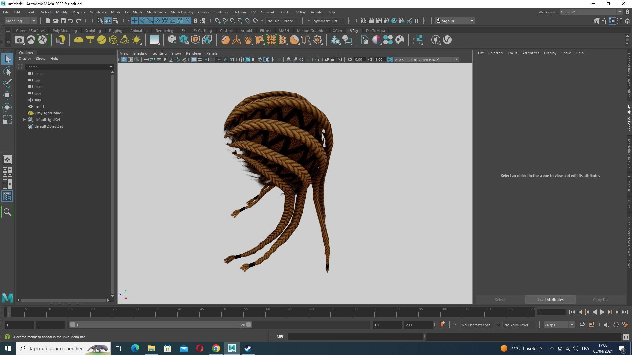This screenshot has height=355, width=632.
Task: Open the Mesh Tools menu
Action: [156, 12]
